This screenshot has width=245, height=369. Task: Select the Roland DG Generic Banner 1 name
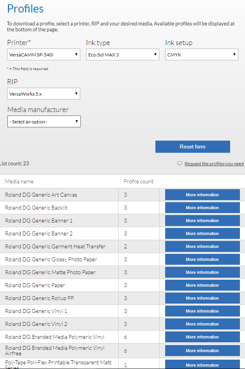(39, 221)
